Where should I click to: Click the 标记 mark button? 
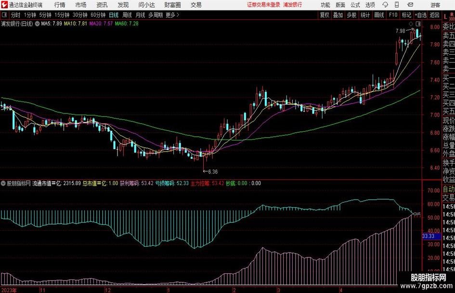[406, 15]
